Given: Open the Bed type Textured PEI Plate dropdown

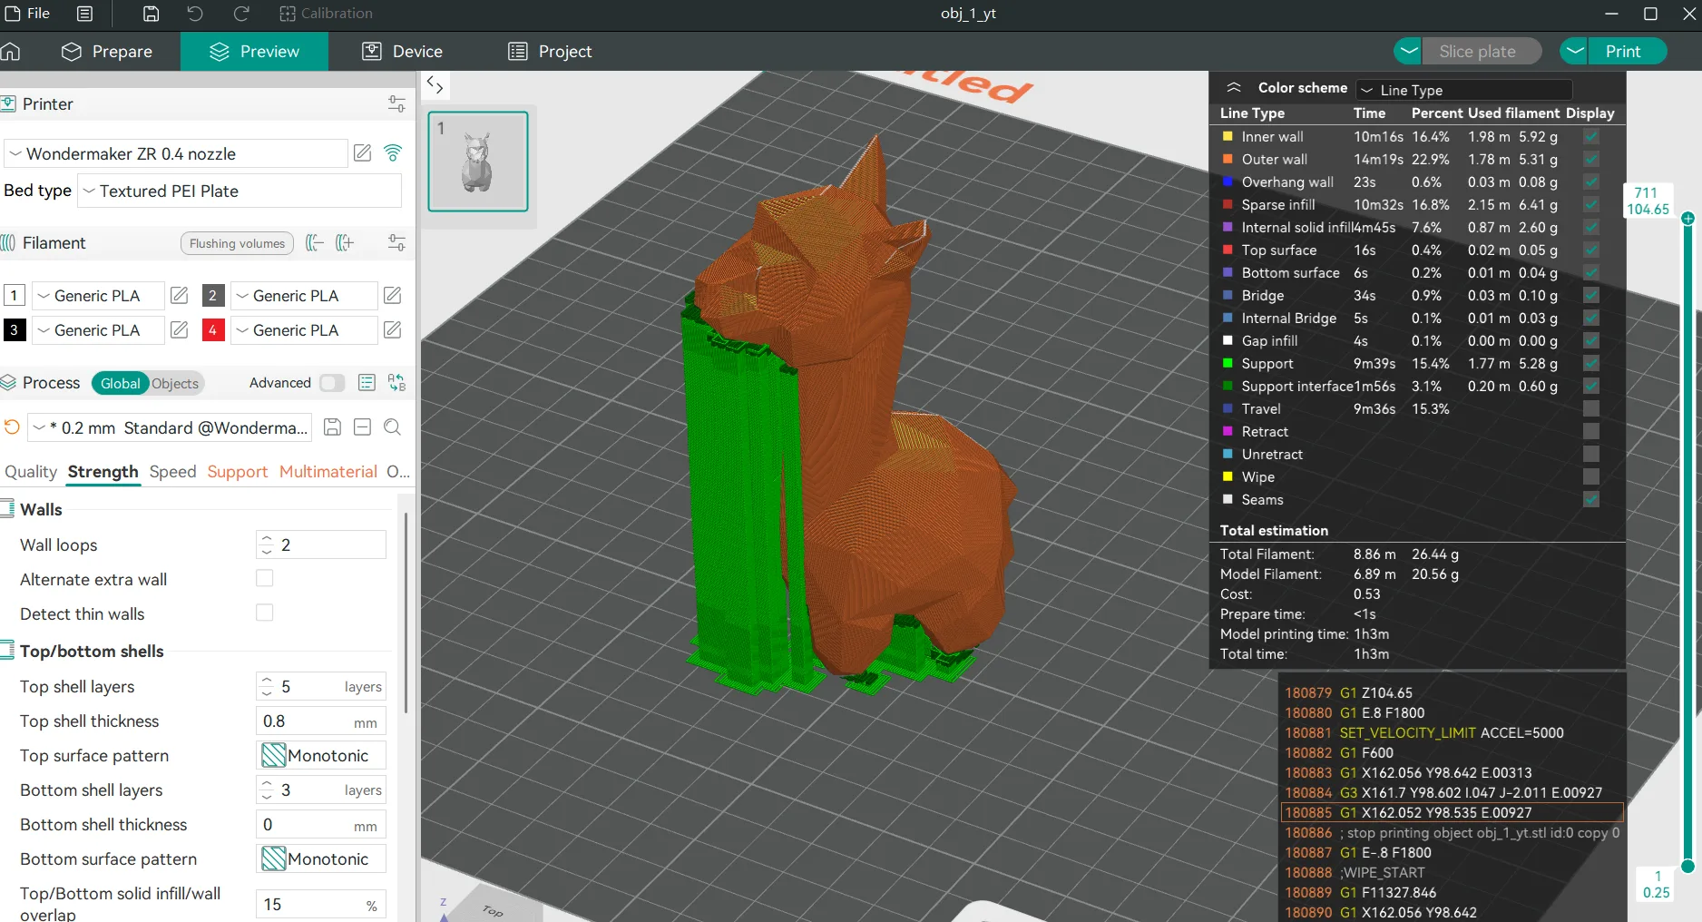Looking at the screenshot, I should 240,191.
